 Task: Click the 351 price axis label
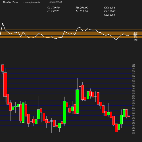coord(133,78)
